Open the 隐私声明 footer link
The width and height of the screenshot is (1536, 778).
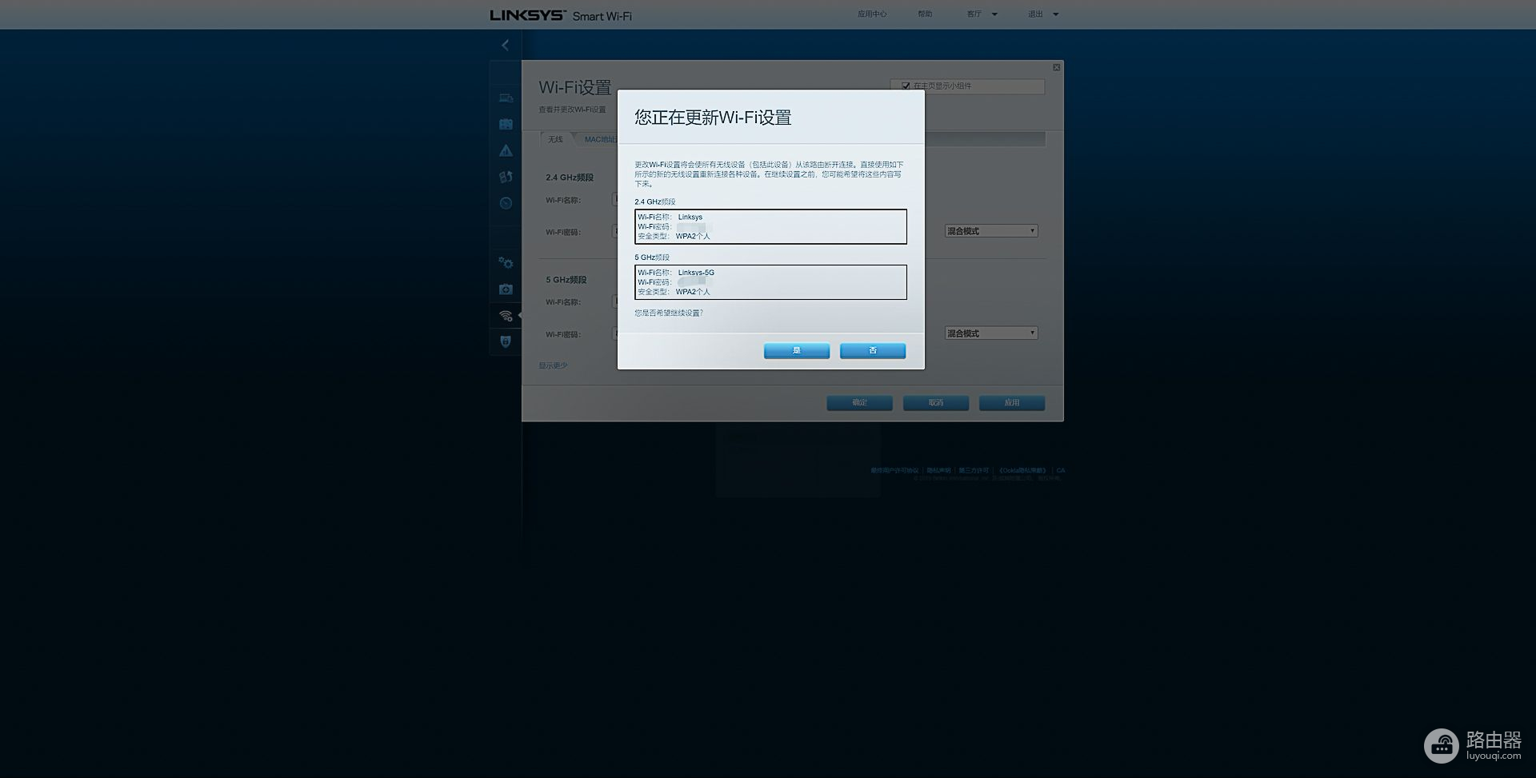coord(939,471)
